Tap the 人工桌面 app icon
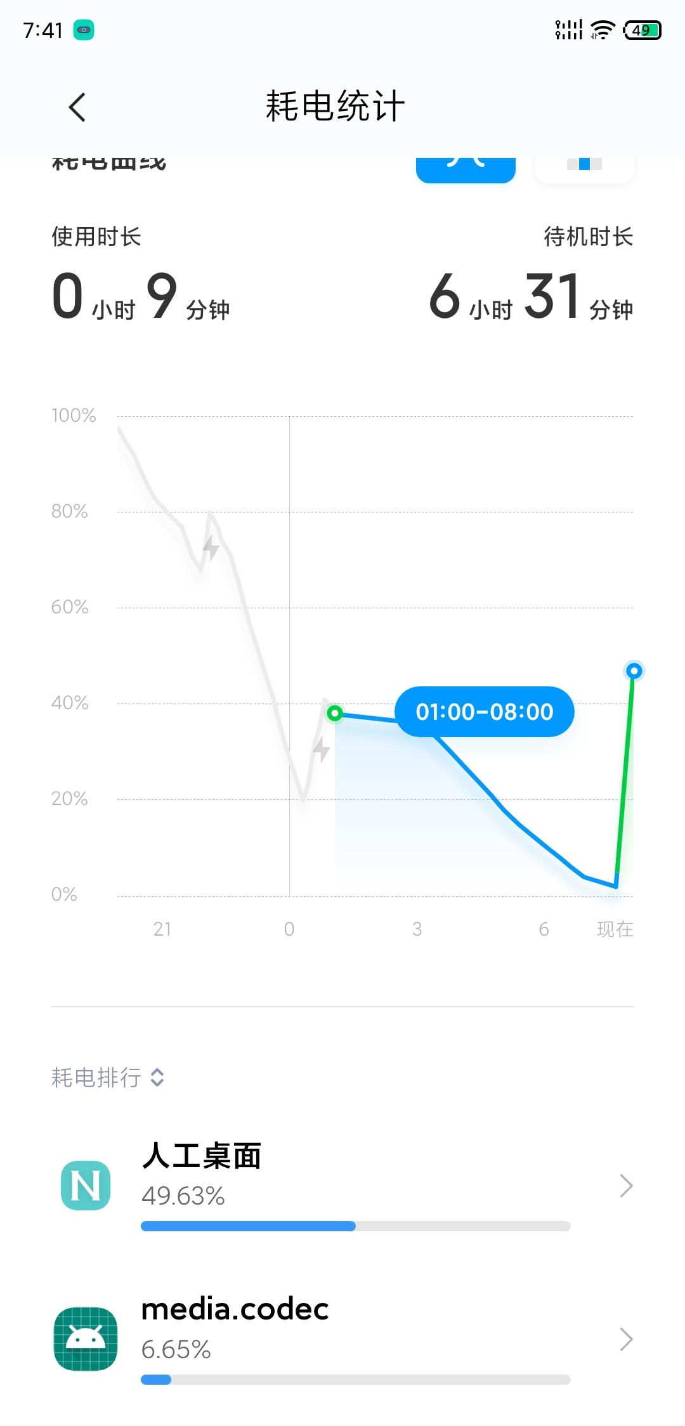This screenshot has width=685, height=1426. (86, 1185)
